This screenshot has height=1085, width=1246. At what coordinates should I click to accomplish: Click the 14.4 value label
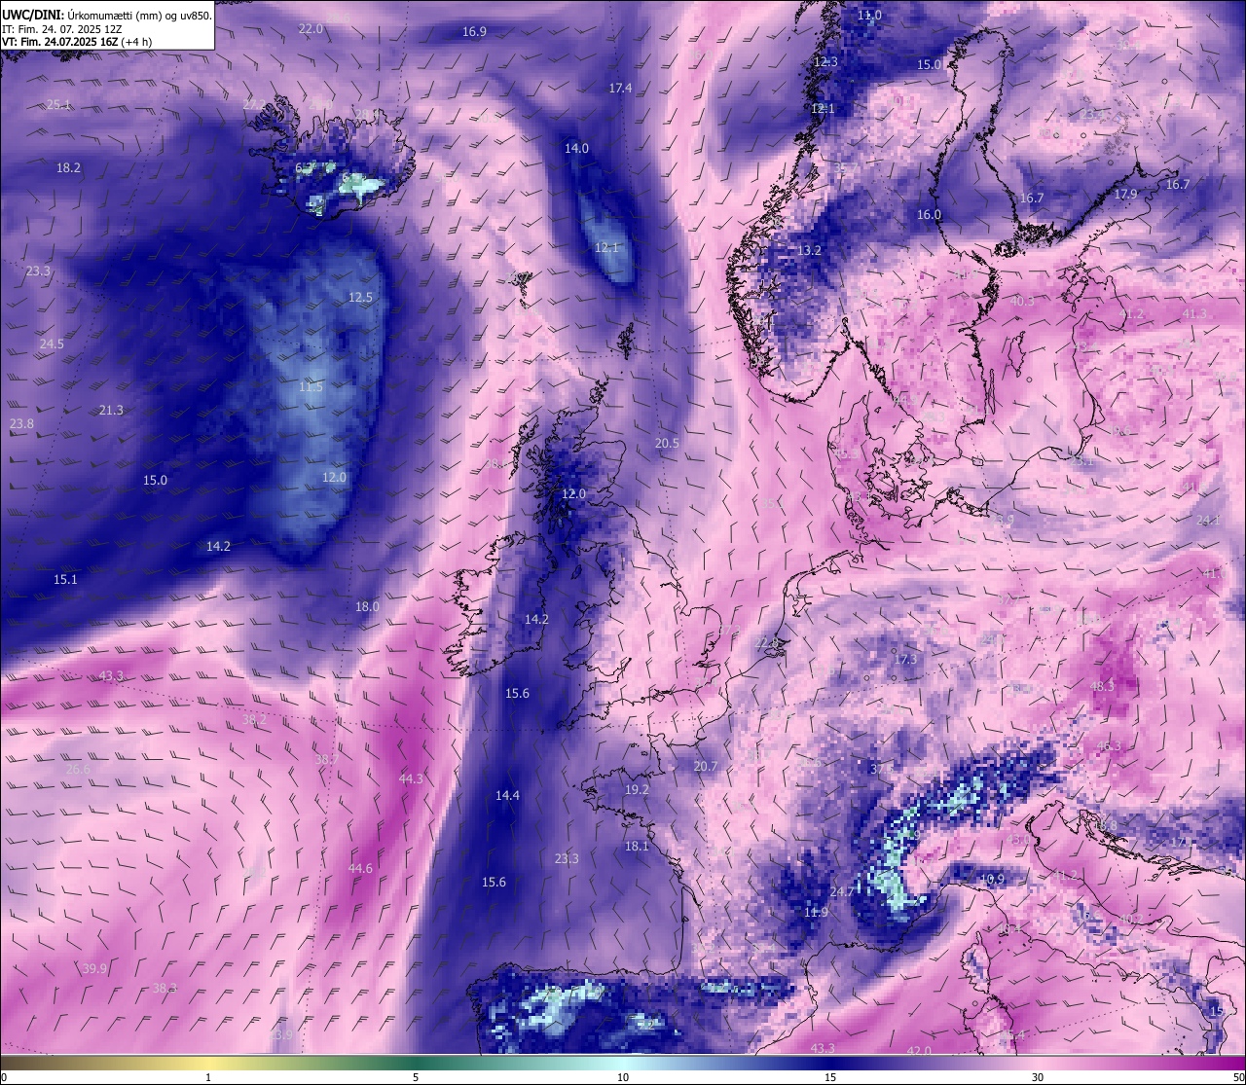pyautogui.click(x=507, y=796)
